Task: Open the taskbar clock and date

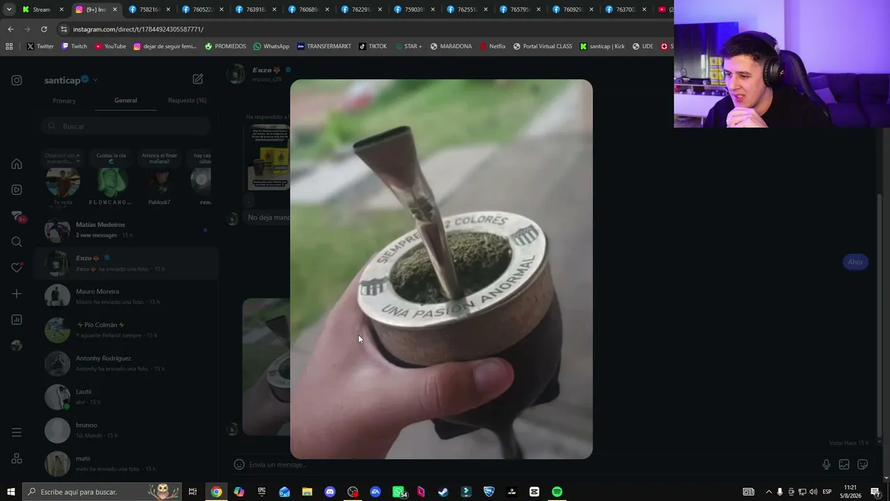Action: pyautogui.click(x=850, y=492)
